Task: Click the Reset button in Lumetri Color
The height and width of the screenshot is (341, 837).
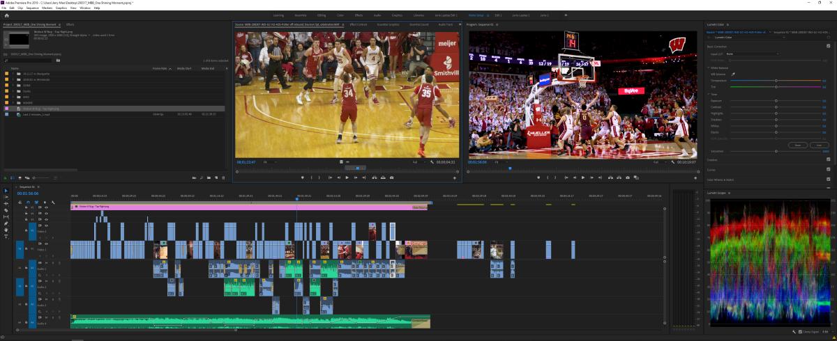Action: (797, 145)
